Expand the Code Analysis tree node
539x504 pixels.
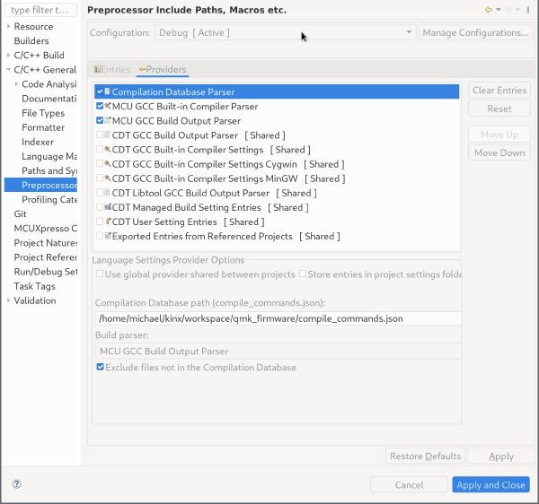pyautogui.click(x=16, y=83)
